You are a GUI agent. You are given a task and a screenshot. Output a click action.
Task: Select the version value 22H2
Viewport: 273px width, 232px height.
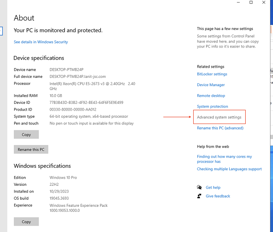click(54, 184)
